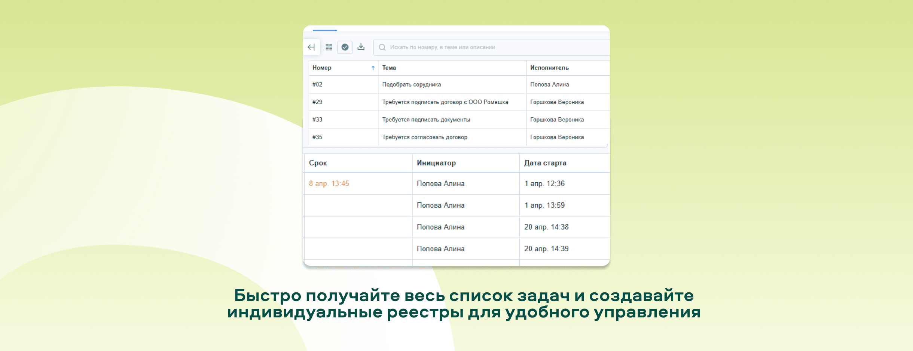Click initiator Попова Алина beside 20 апр. 14:38

(440, 227)
